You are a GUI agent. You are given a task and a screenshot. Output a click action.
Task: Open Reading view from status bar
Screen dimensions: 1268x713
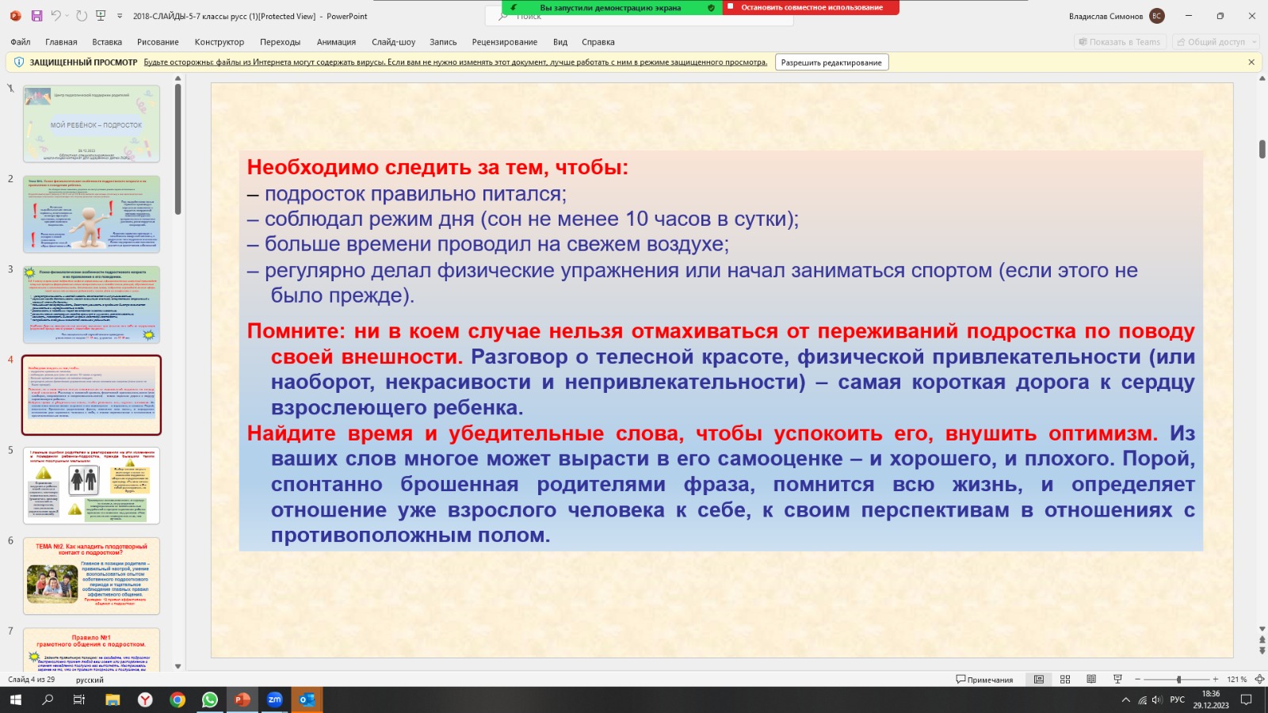(x=1091, y=680)
